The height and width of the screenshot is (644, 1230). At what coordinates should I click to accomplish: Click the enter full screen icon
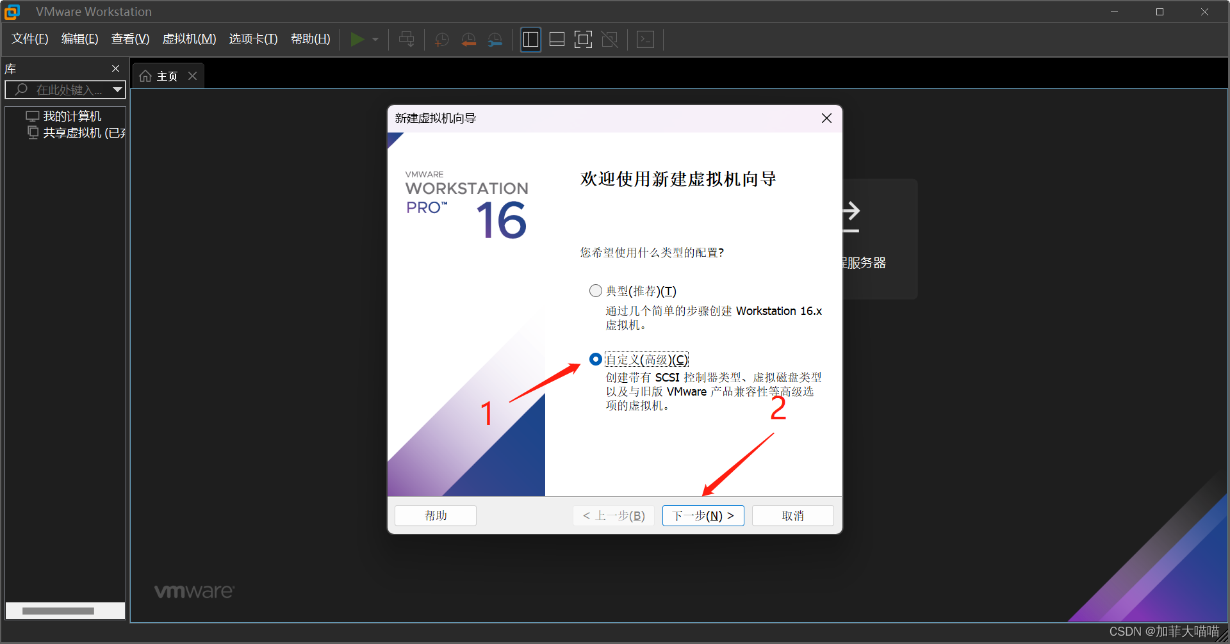click(583, 40)
